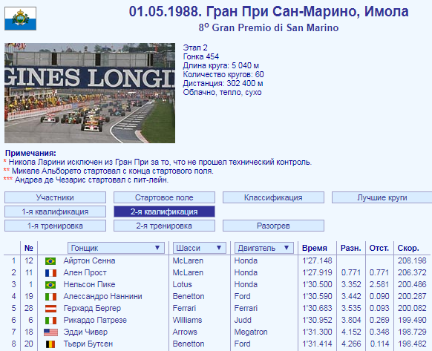
Task: Click Ferrari engine in Бергер row
Action: pyautogui.click(x=246, y=308)
